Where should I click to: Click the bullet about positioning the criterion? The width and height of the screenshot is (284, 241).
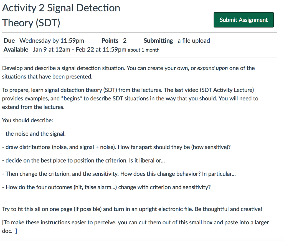coord(83,160)
